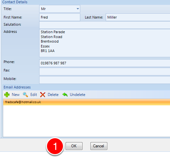The width and height of the screenshot is (170, 160).
Task: Choose Undelete text in email toolbar
Action: (78, 95)
